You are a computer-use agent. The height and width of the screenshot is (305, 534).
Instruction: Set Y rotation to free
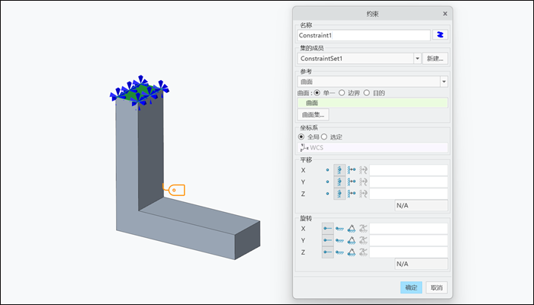tap(327, 240)
